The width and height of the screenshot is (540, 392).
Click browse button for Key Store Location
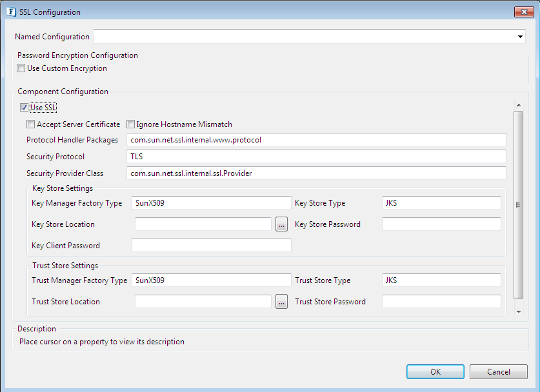[x=281, y=224]
